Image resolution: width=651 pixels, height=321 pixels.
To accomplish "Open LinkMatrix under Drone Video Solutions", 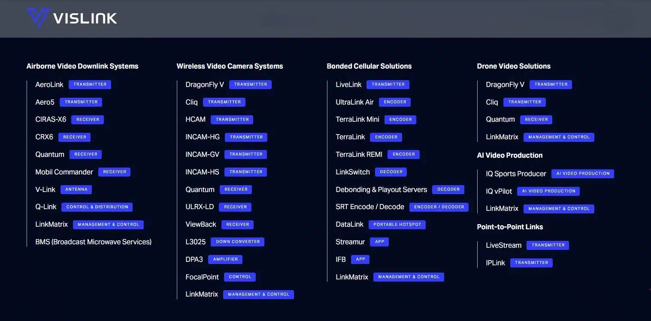I will click(502, 137).
